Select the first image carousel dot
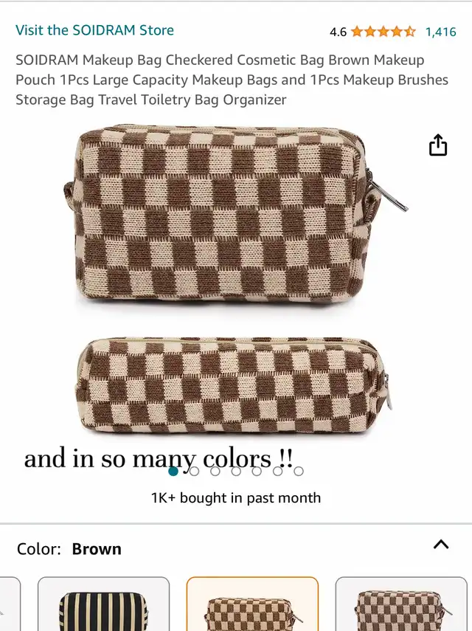The height and width of the screenshot is (631, 472). (x=173, y=471)
